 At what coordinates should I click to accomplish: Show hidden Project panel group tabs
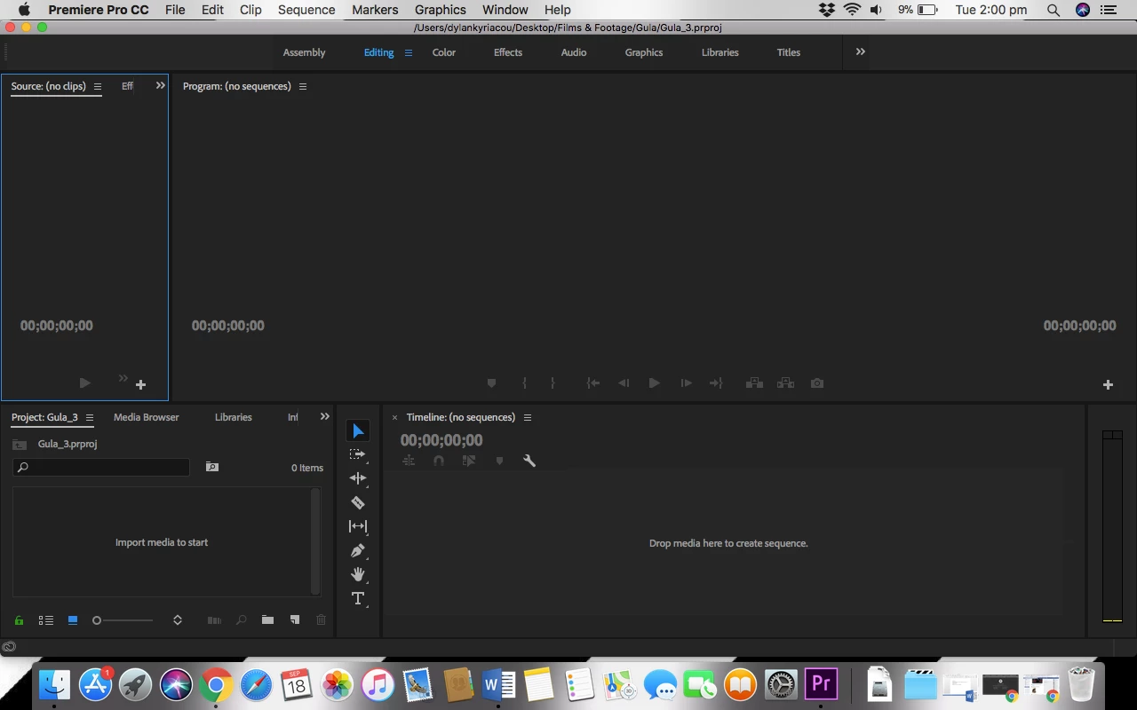click(325, 416)
